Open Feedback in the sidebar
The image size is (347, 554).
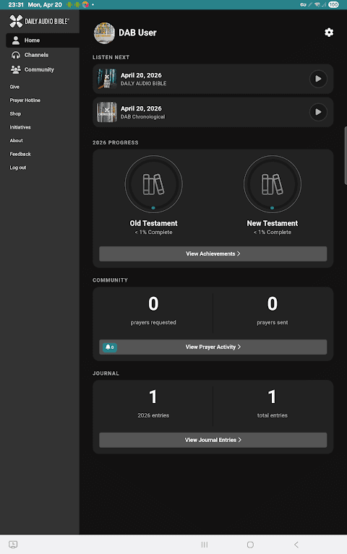coord(20,154)
